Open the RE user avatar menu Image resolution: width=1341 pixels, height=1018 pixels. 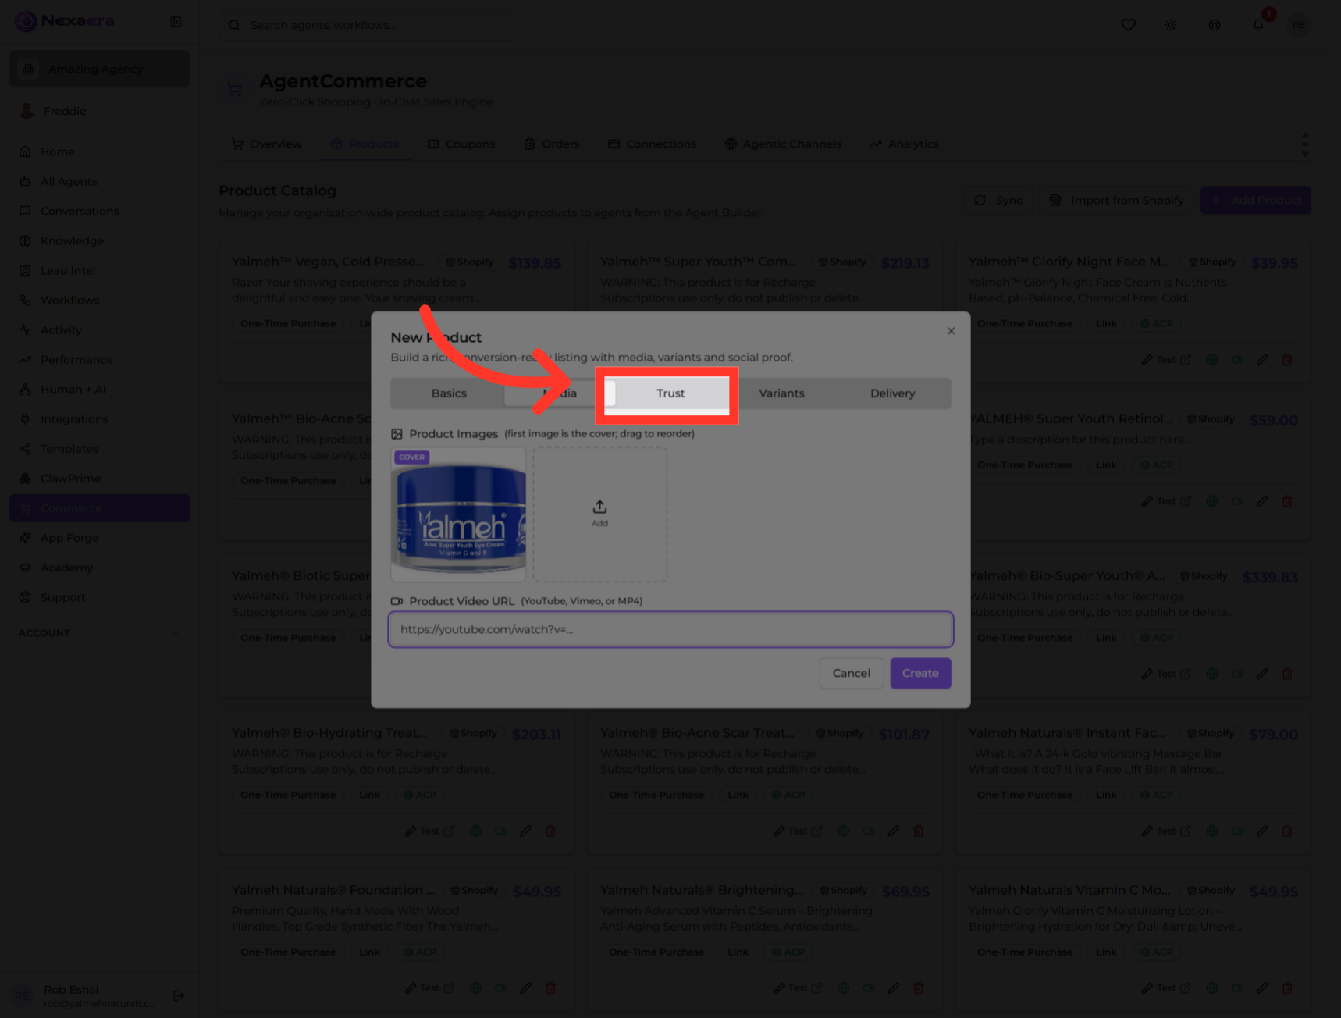[x=1299, y=25]
